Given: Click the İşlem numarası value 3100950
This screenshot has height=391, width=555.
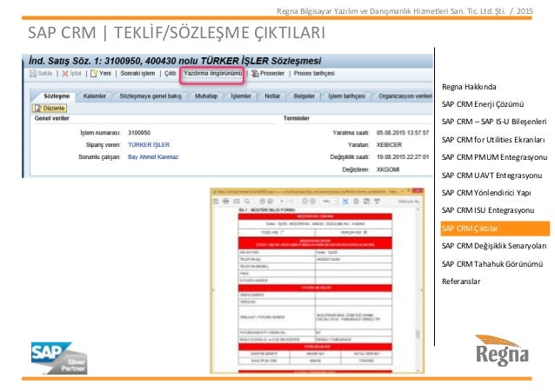Looking at the screenshot, I should [139, 133].
